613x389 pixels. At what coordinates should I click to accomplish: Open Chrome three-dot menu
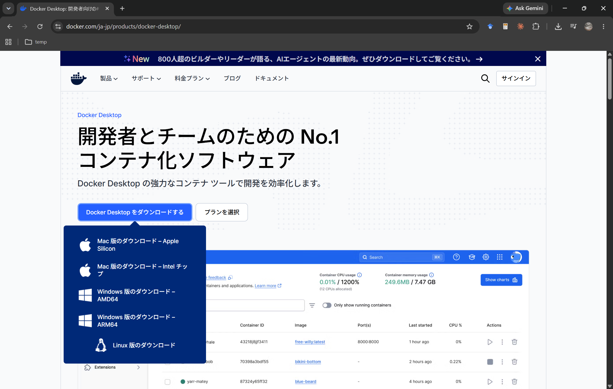(x=603, y=27)
